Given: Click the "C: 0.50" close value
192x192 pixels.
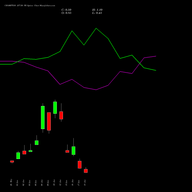Looking at the screenshot, I should [66, 10].
